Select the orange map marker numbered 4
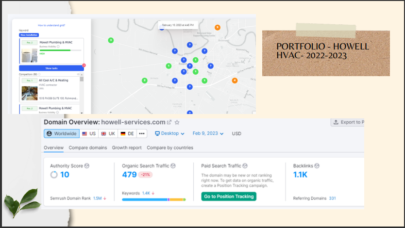The width and height of the screenshot is (405, 228). (x=235, y=81)
